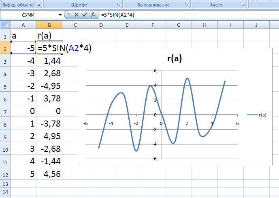Select row 12 header
Image resolution: width=279 pixels, height=198 pixels.
[5, 173]
